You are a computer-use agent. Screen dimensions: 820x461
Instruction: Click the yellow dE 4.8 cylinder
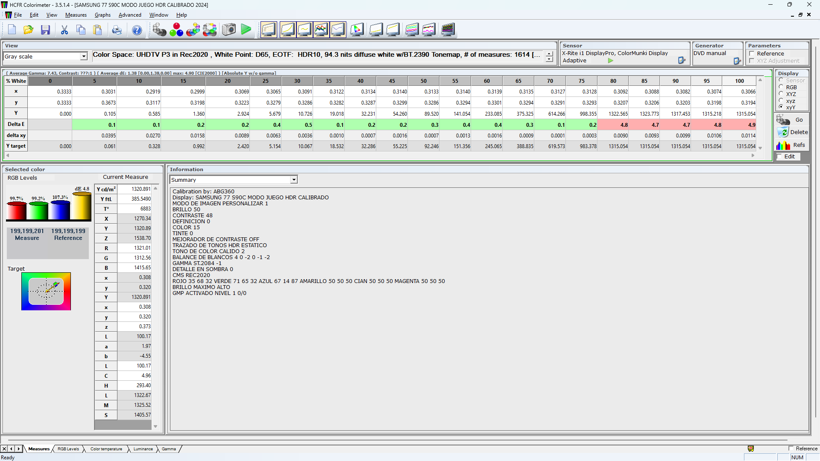pyautogui.click(x=82, y=206)
